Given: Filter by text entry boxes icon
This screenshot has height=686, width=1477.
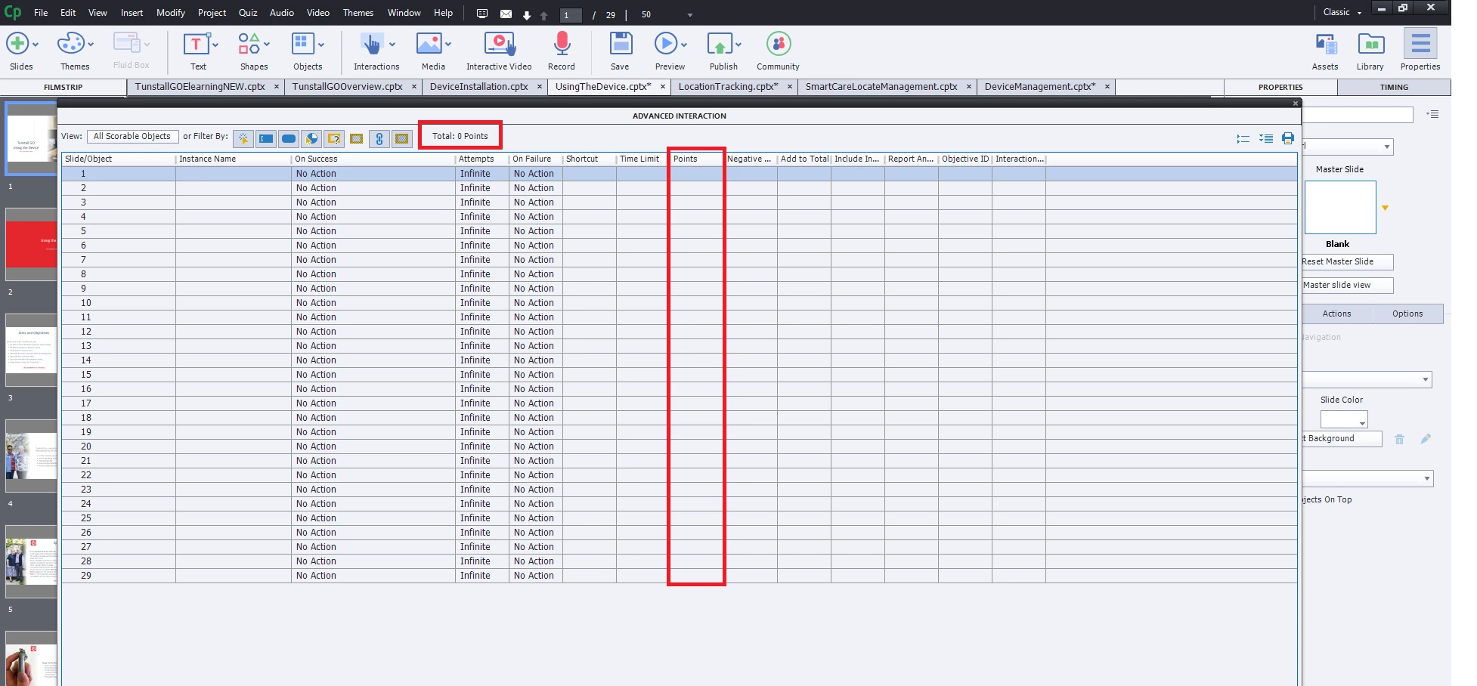Looking at the screenshot, I should pyautogui.click(x=266, y=138).
